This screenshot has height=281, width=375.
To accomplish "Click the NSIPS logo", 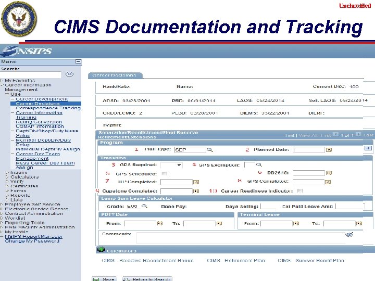I will (26, 50).
